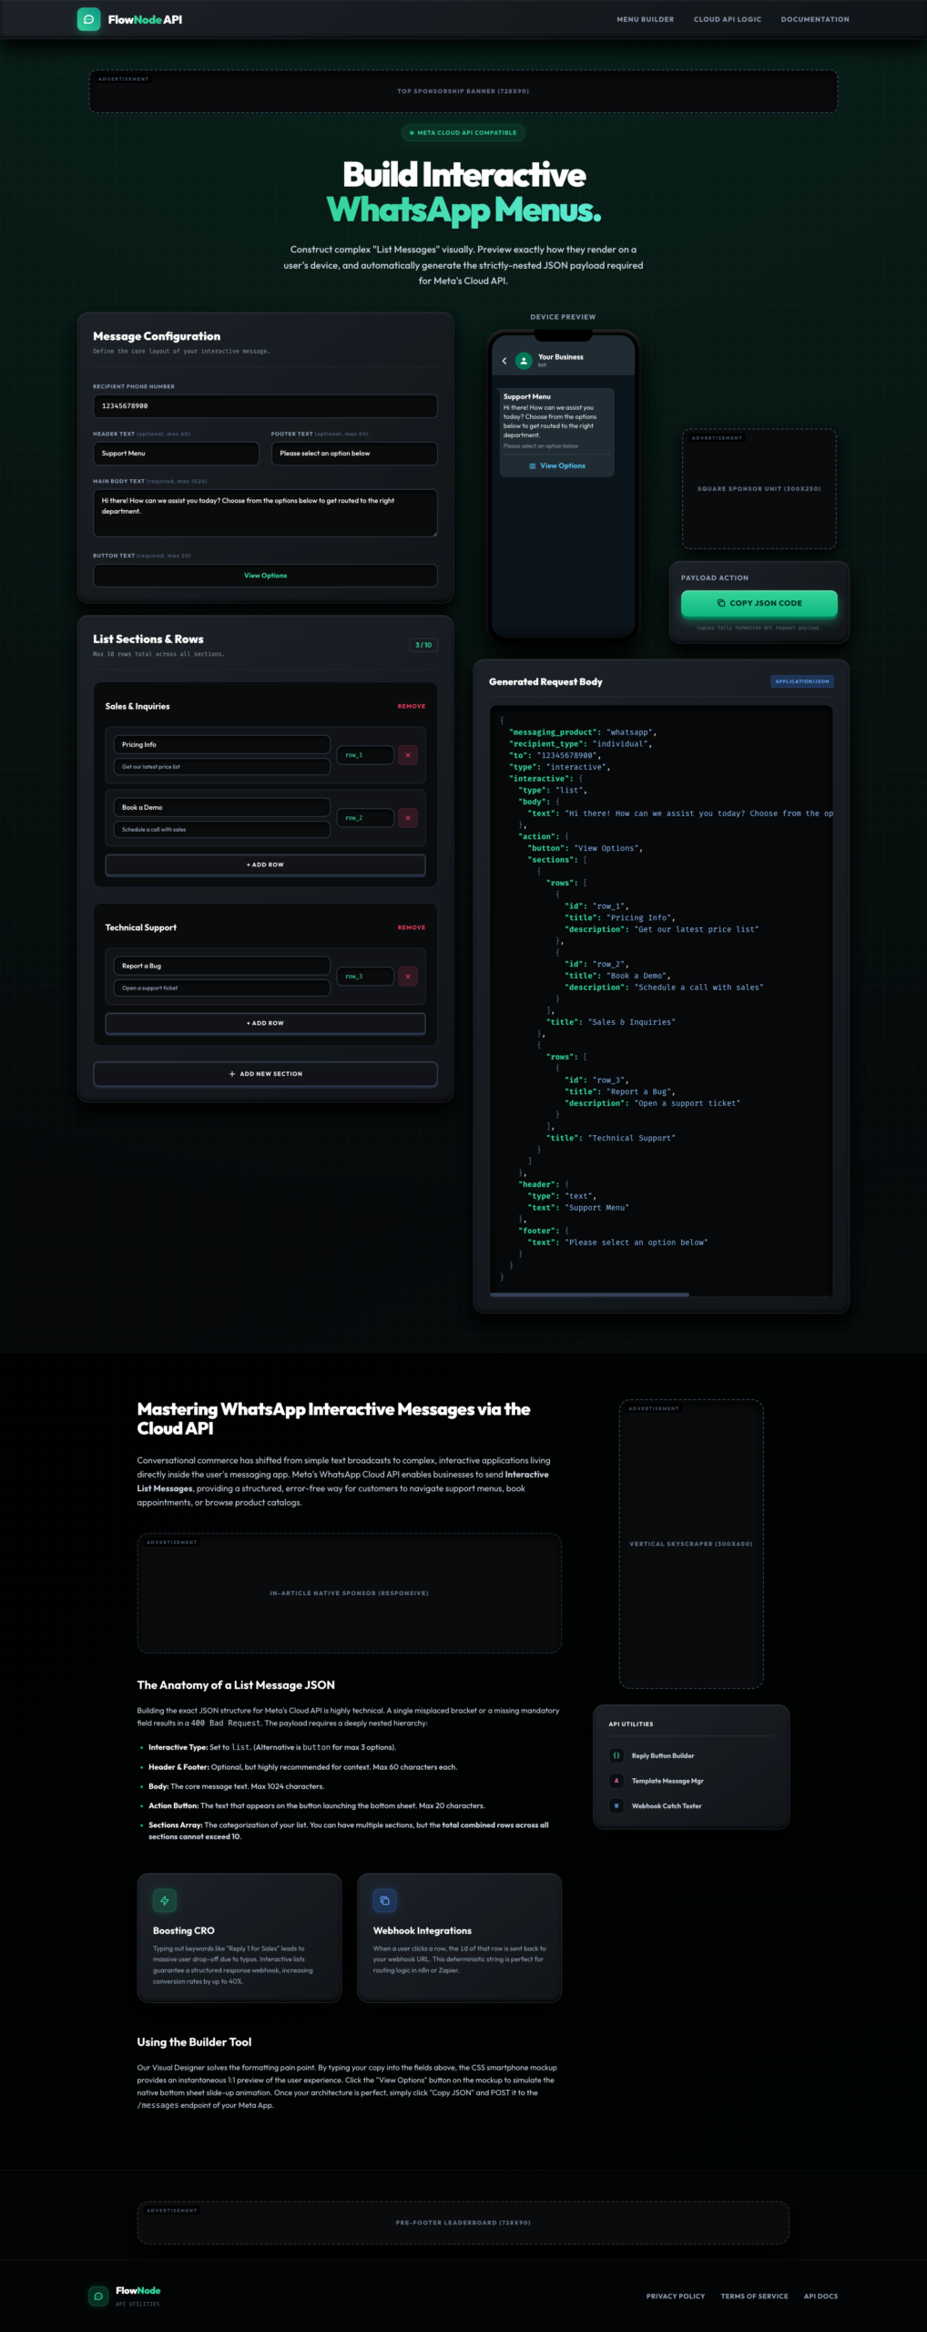
Task: Click the vertical skyscraper ad unit
Action: coord(691,1544)
